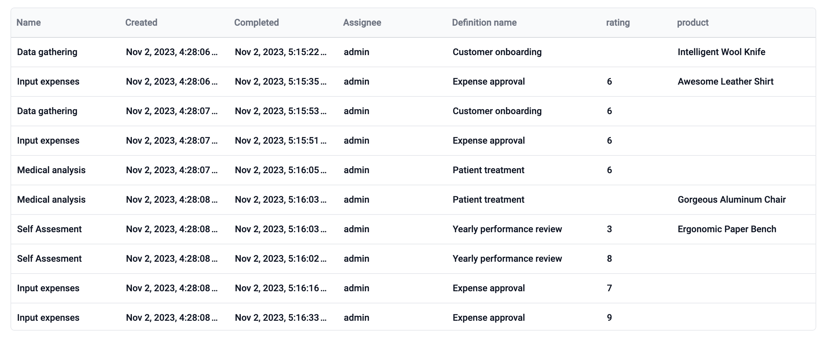Screen dimensions: 830x347
Task: Sort by the Completed column header
Action: click(257, 22)
